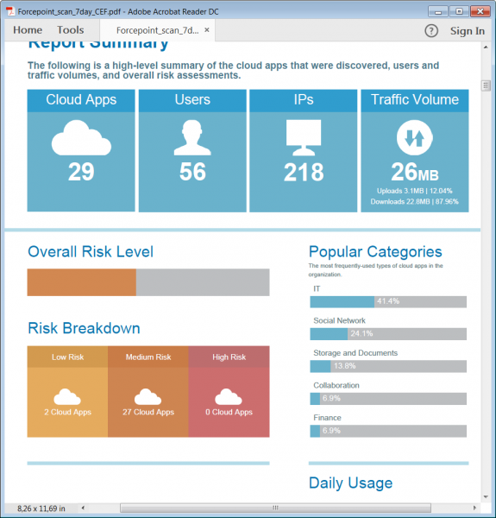Click the Storage and Documents 13.8% bar
This screenshot has height=518, width=496.
click(x=388, y=366)
